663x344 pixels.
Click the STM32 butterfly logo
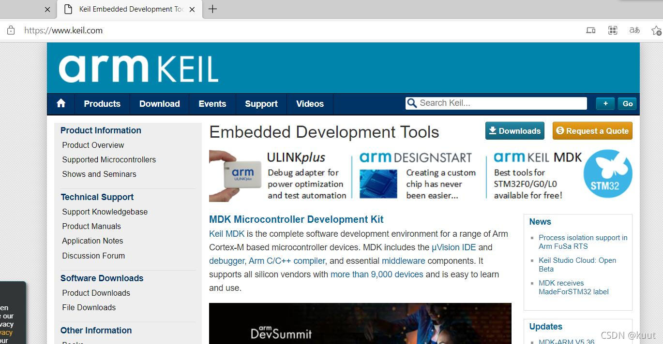(x=608, y=173)
